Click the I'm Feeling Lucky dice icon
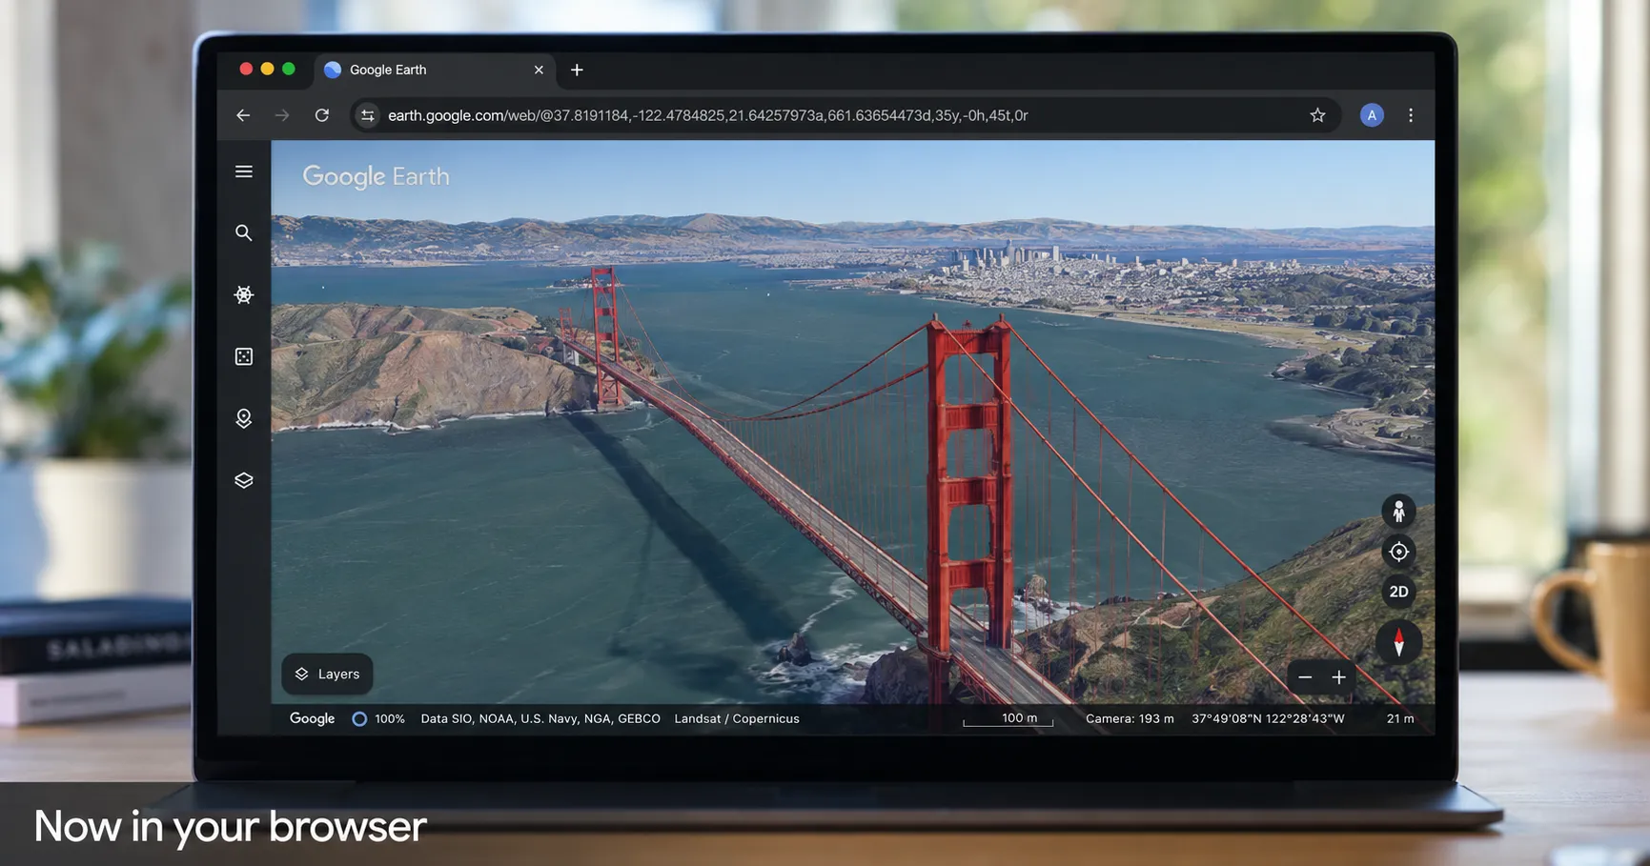1650x866 pixels. coord(244,356)
